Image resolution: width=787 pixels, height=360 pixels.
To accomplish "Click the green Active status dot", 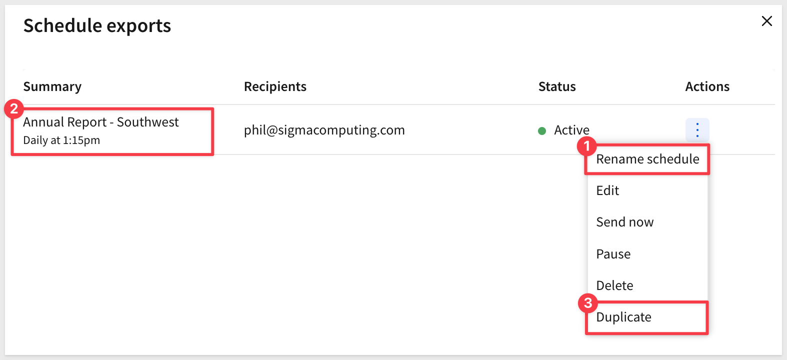I will tap(542, 131).
